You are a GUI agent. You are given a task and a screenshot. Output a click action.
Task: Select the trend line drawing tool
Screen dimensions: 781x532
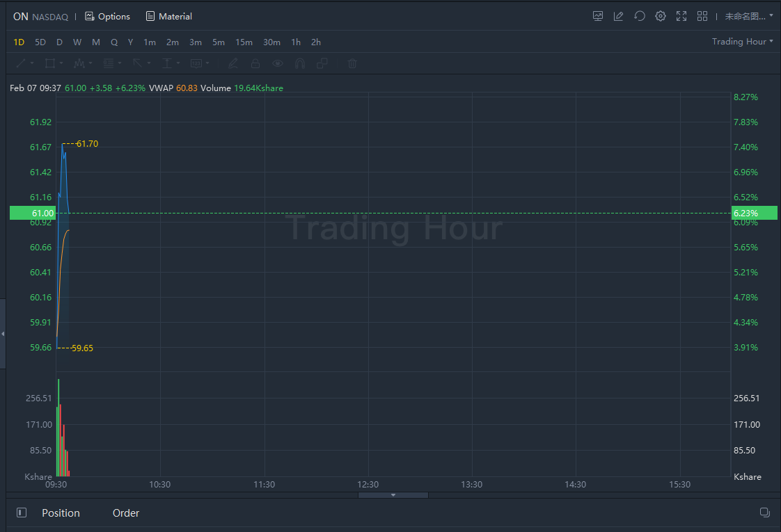tap(21, 63)
